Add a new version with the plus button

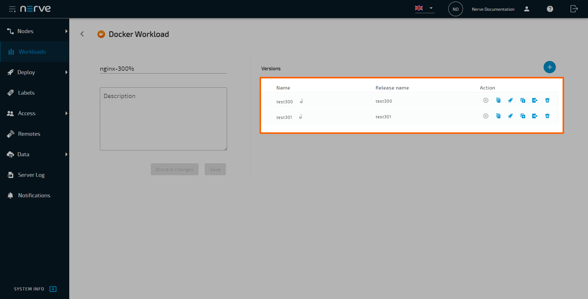549,67
